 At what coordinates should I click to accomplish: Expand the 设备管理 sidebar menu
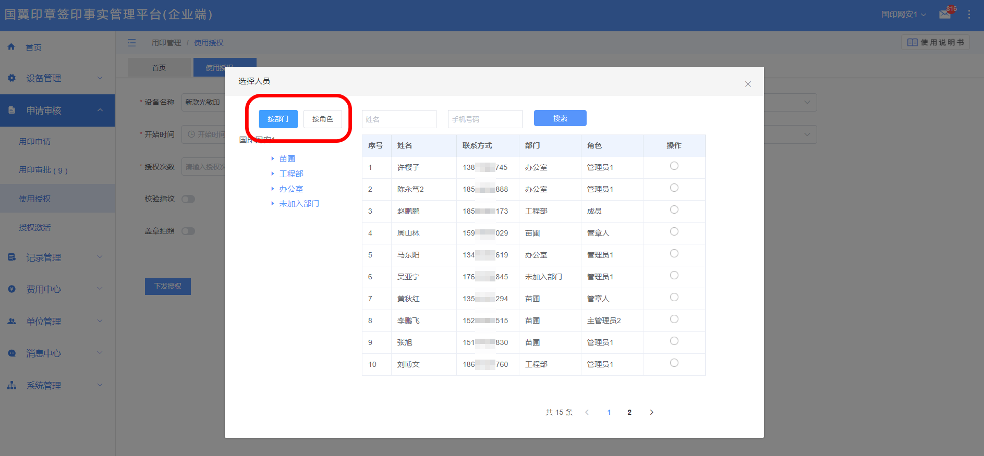click(100, 78)
